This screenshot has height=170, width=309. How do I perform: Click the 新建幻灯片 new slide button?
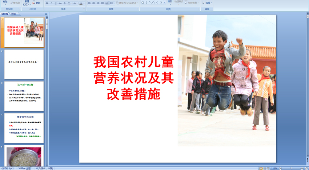(27, 3)
